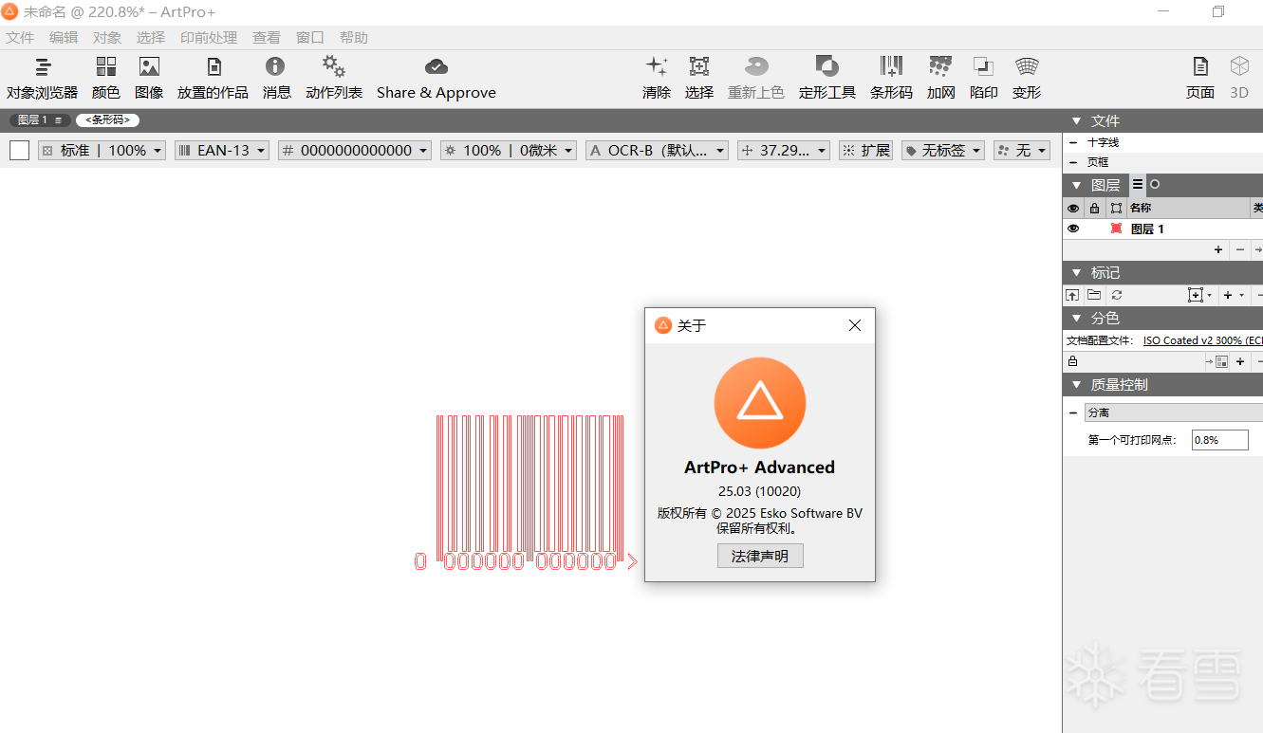Collapse the 分色 panel
Image resolution: width=1263 pixels, height=733 pixels.
pyautogui.click(x=1077, y=318)
